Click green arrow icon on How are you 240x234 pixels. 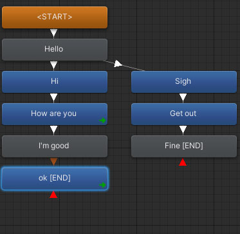[x=102, y=121]
